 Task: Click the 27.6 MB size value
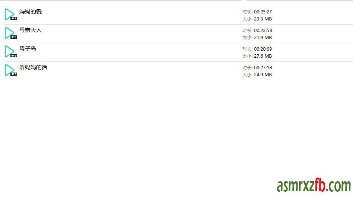tap(263, 56)
